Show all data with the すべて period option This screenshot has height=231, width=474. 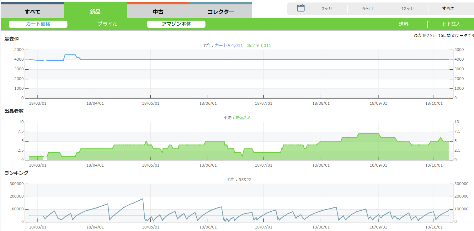point(448,9)
